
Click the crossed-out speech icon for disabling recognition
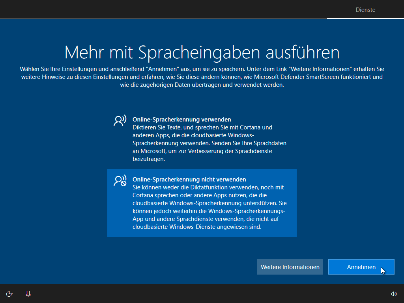tap(120, 181)
